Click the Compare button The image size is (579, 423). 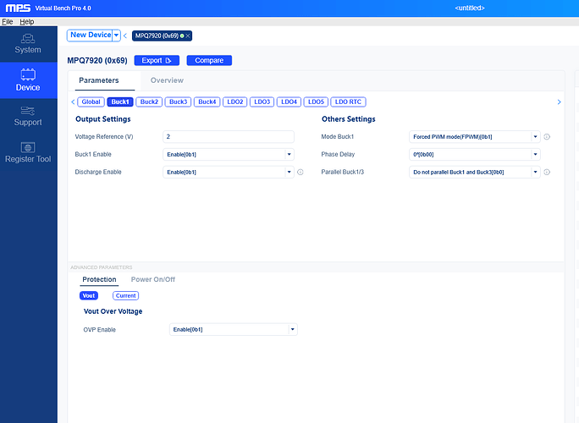209,60
